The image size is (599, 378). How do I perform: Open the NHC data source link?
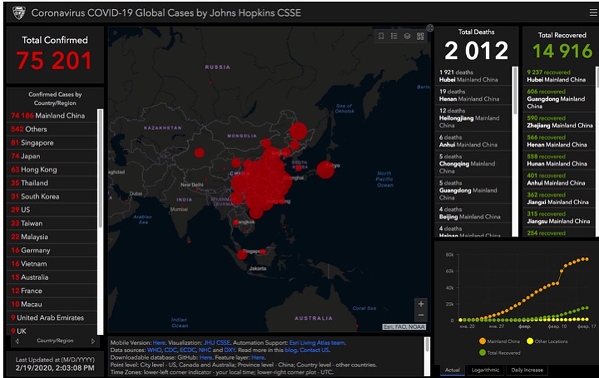pyautogui.click(x=205, y=350)
